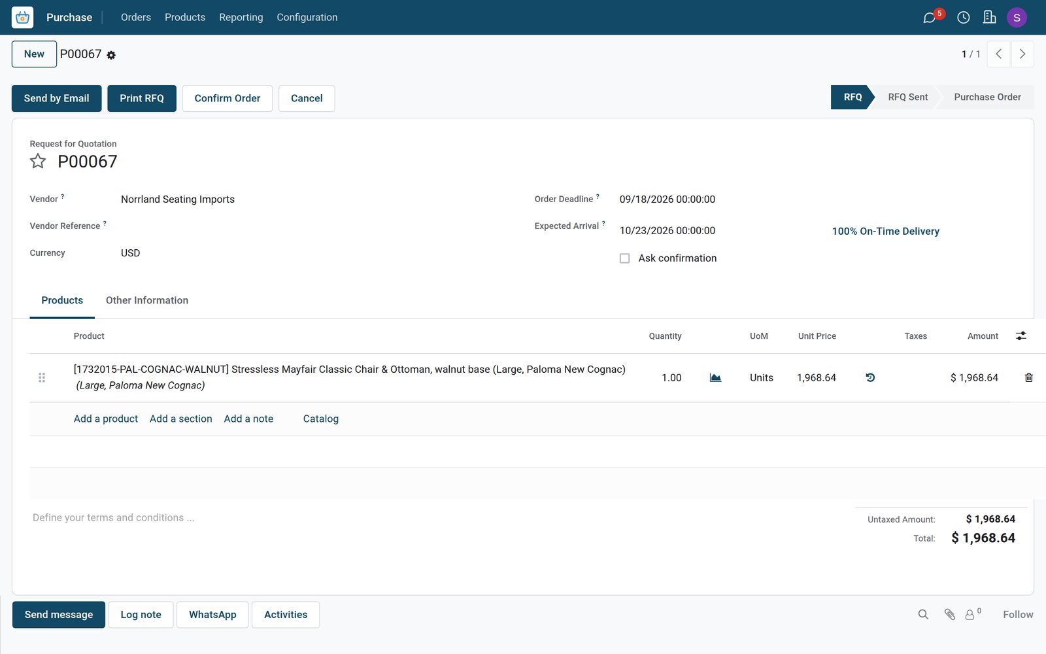Open the optional columns settings icon
The image size is (1046, 654).
pyautogui.click(x=1021, y=336)
